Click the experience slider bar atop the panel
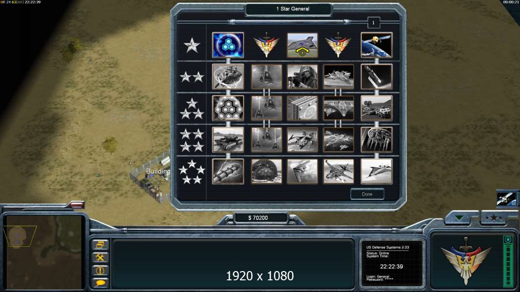 coord(289,22)
